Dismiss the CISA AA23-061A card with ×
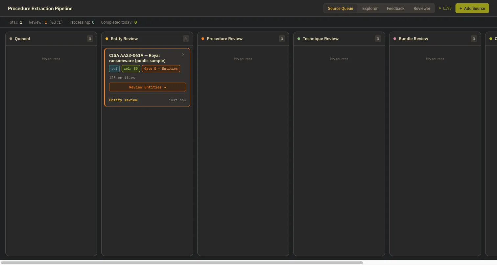This screenshot has height=265, width=497. 183,55
